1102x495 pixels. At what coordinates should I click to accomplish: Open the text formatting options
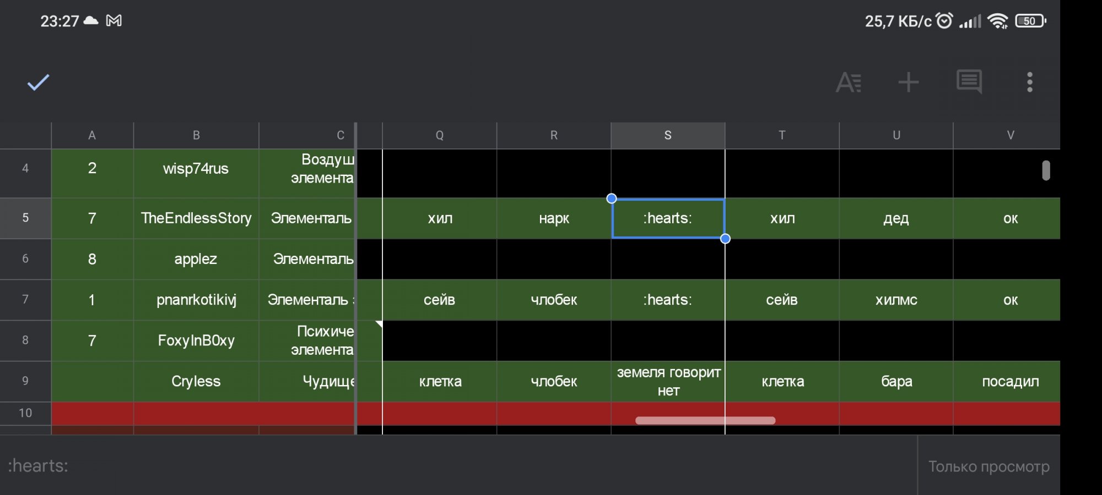coord(848,82)
